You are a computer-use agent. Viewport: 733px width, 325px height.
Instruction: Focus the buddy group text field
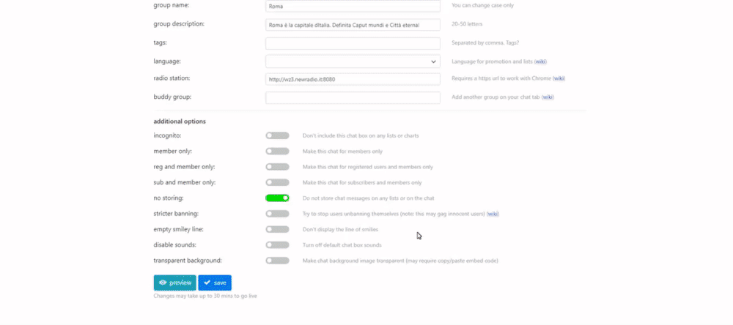(x=353, y=97)
